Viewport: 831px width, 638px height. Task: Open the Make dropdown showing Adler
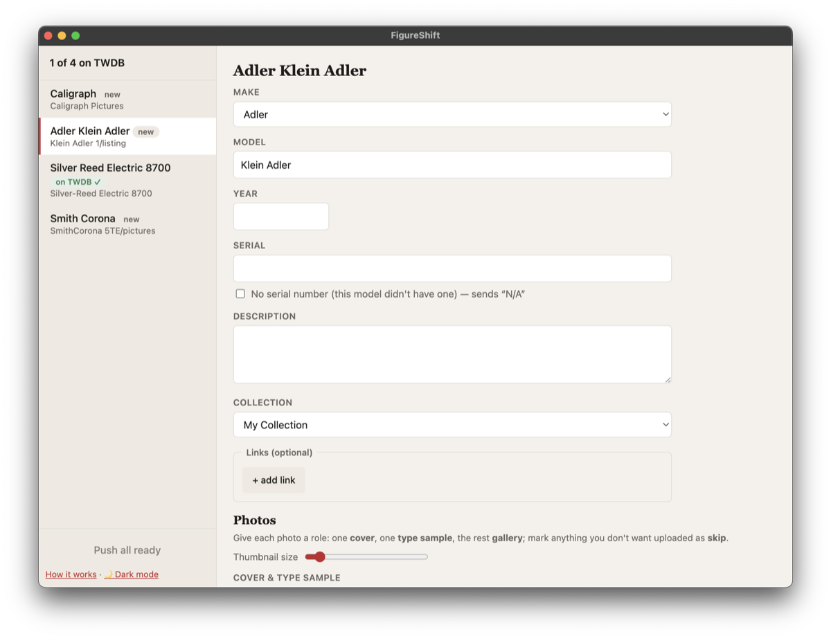pyautogui.click(x=452, y=114)
